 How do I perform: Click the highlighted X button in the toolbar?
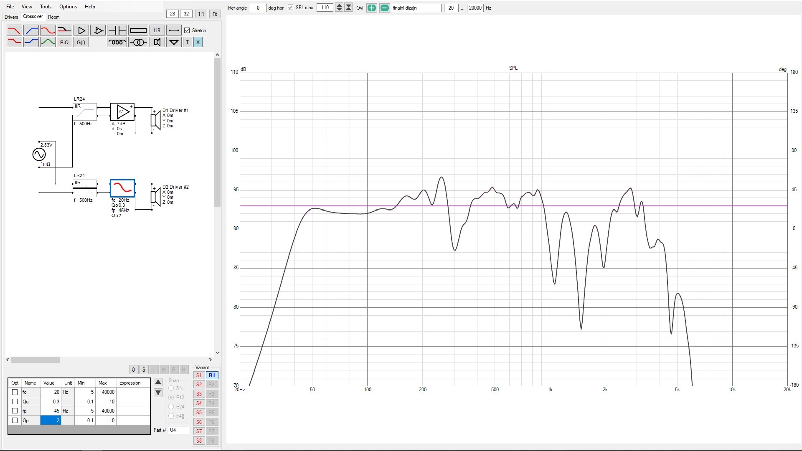(x=198, y=42)
